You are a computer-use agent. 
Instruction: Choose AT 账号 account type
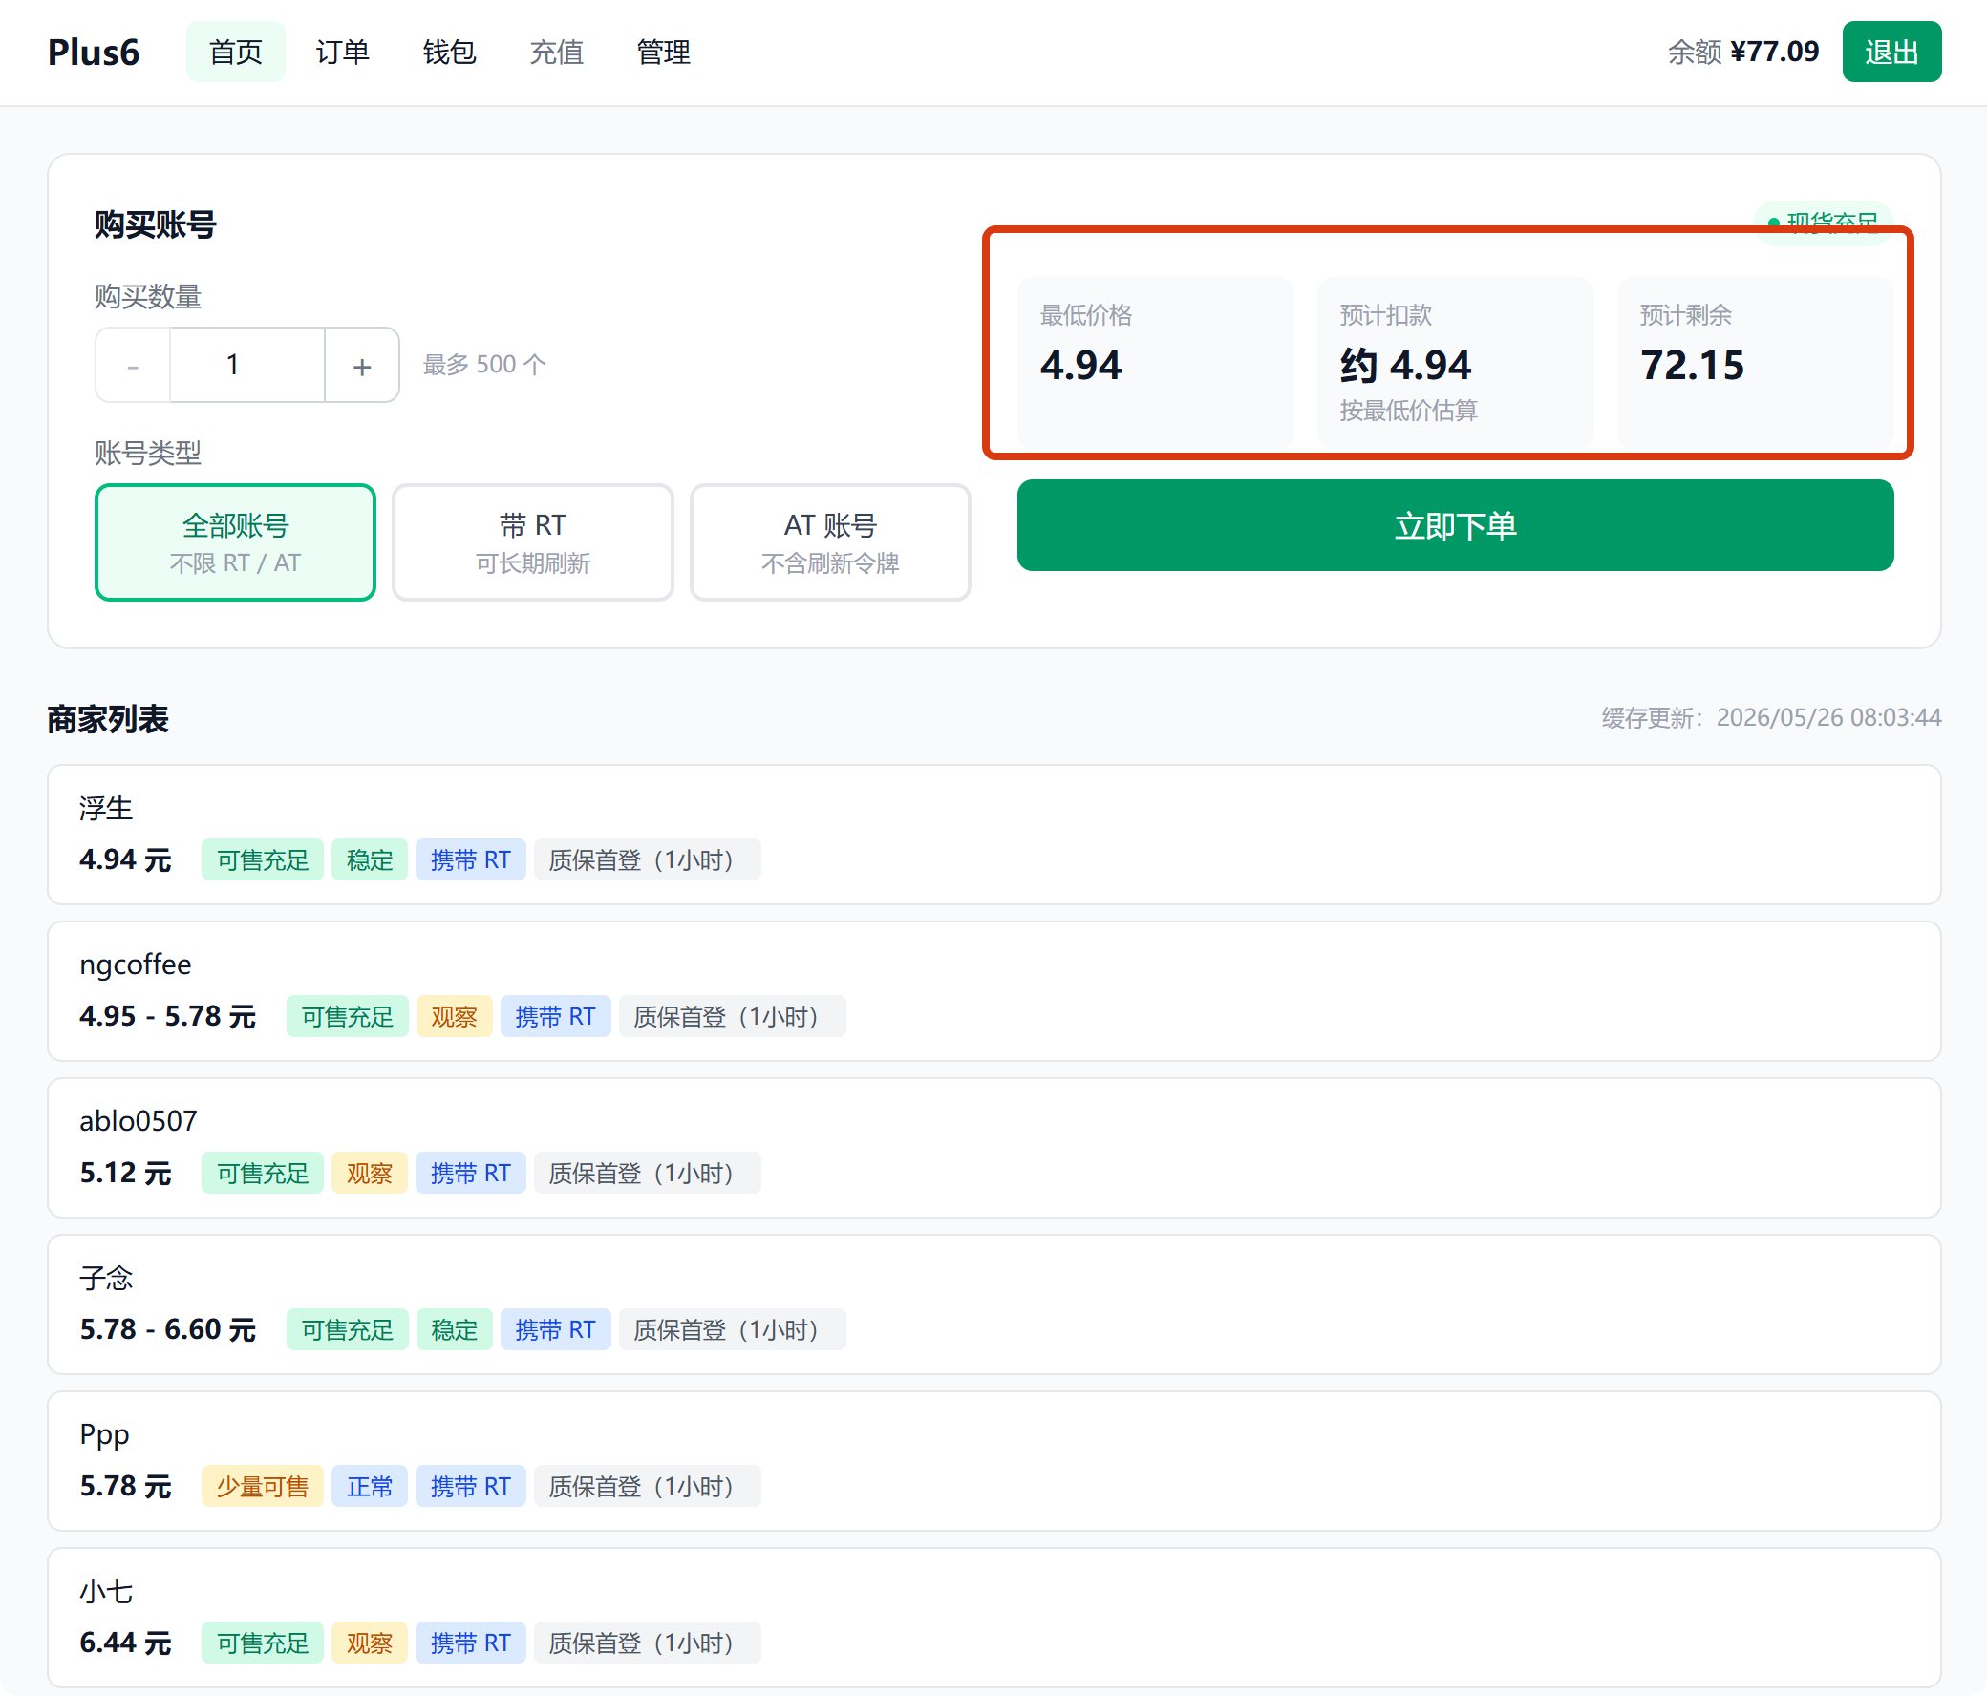pyautogui.click(x=830, y=542)
